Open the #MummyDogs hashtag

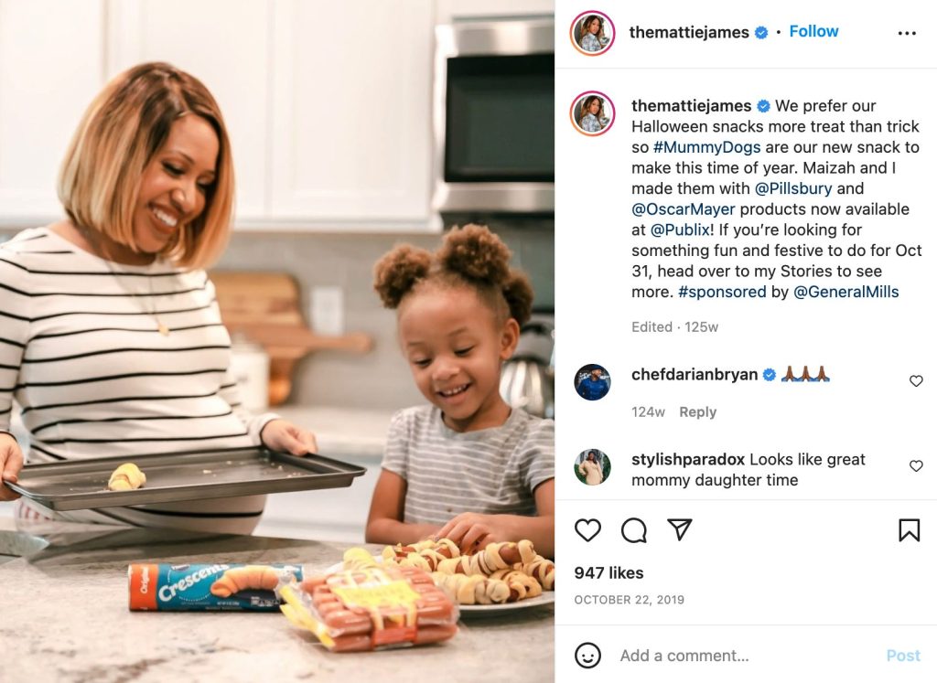click(707, 147)
